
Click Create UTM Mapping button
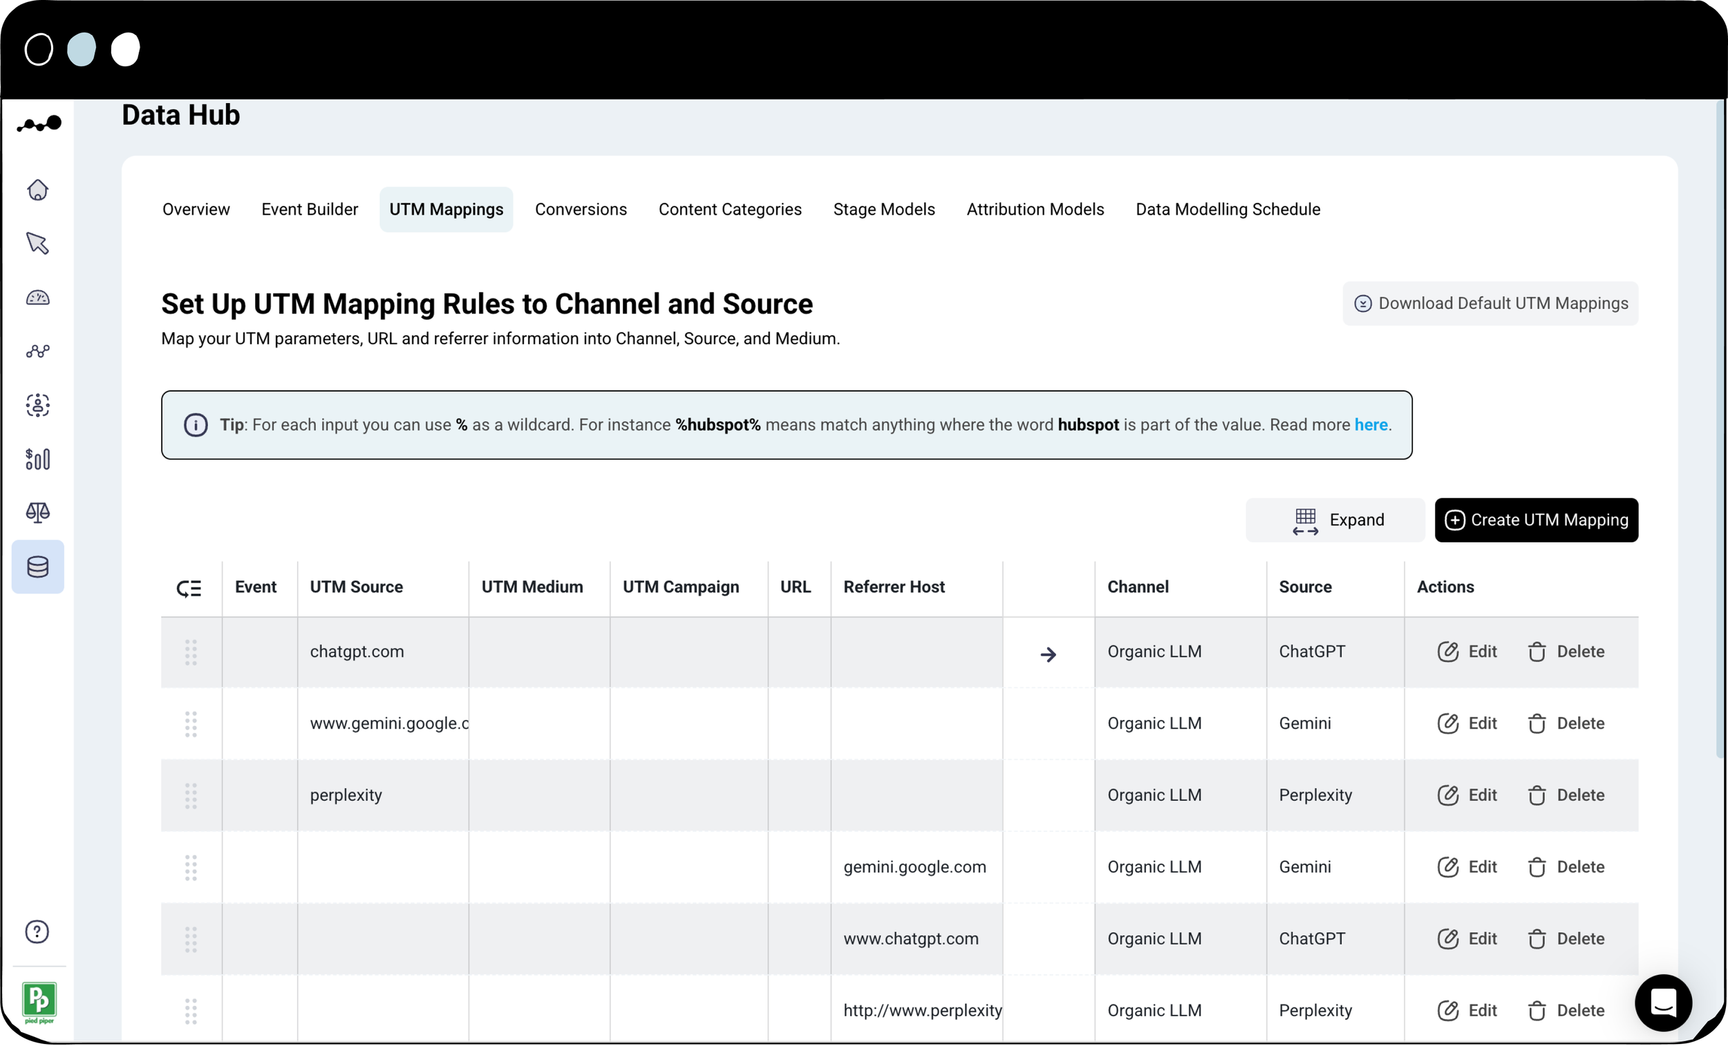pyautogui.click(x=1537, y=521)
